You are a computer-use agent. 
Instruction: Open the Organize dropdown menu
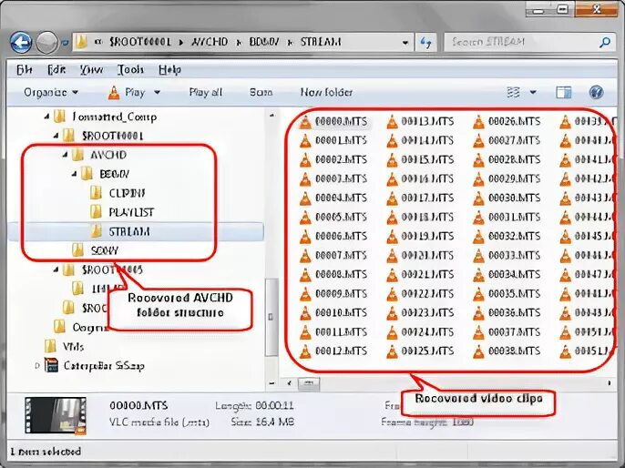click(51, 92)
